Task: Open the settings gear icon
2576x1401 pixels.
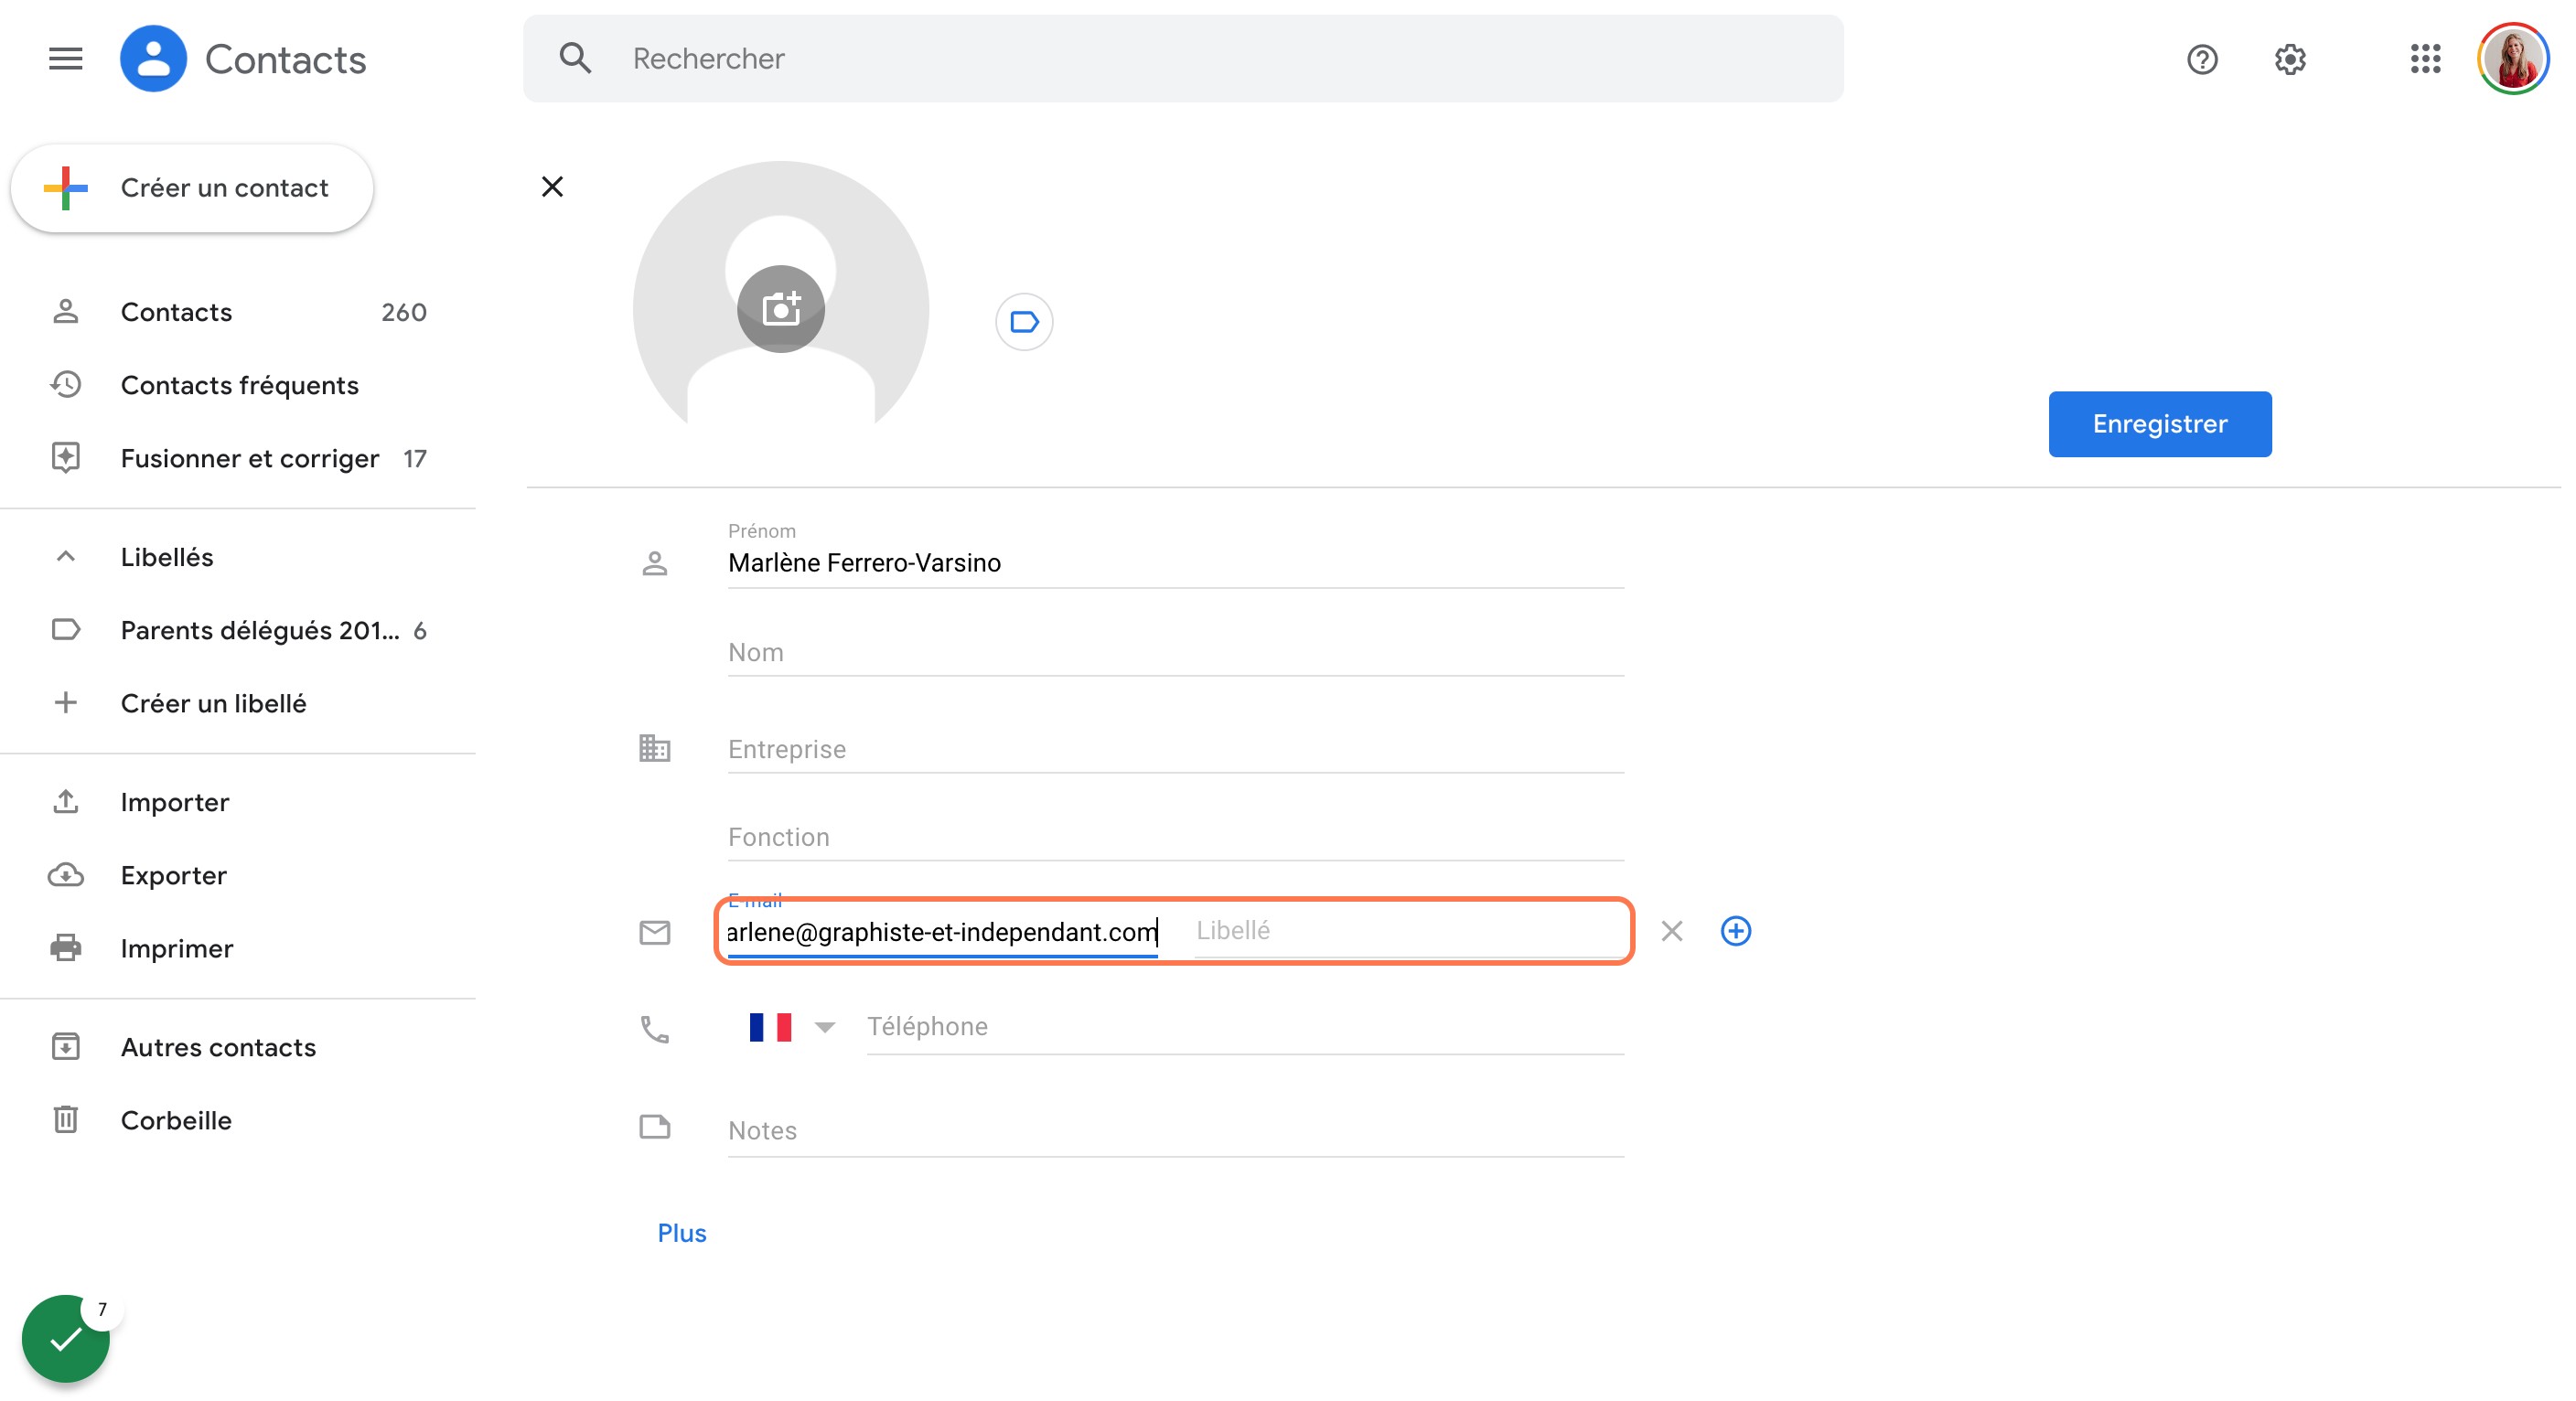Action: 2290,60
